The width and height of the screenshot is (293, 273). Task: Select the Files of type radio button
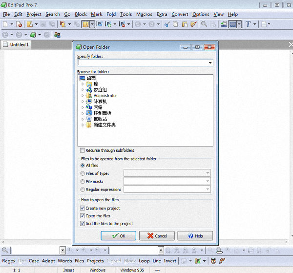tap(83, 173)
